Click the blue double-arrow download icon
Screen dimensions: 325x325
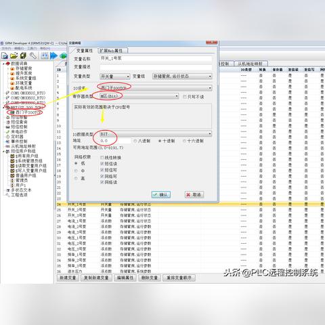[53, 56]
